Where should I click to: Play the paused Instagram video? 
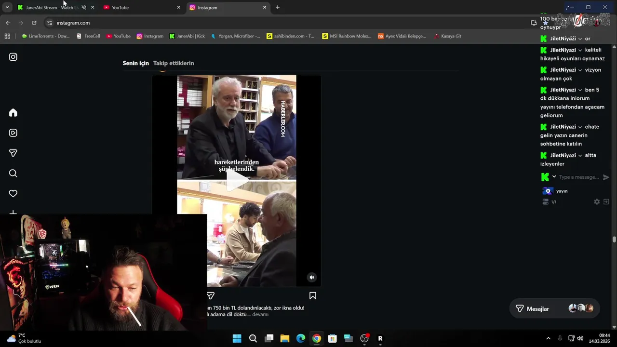click(x=237, y=181)
